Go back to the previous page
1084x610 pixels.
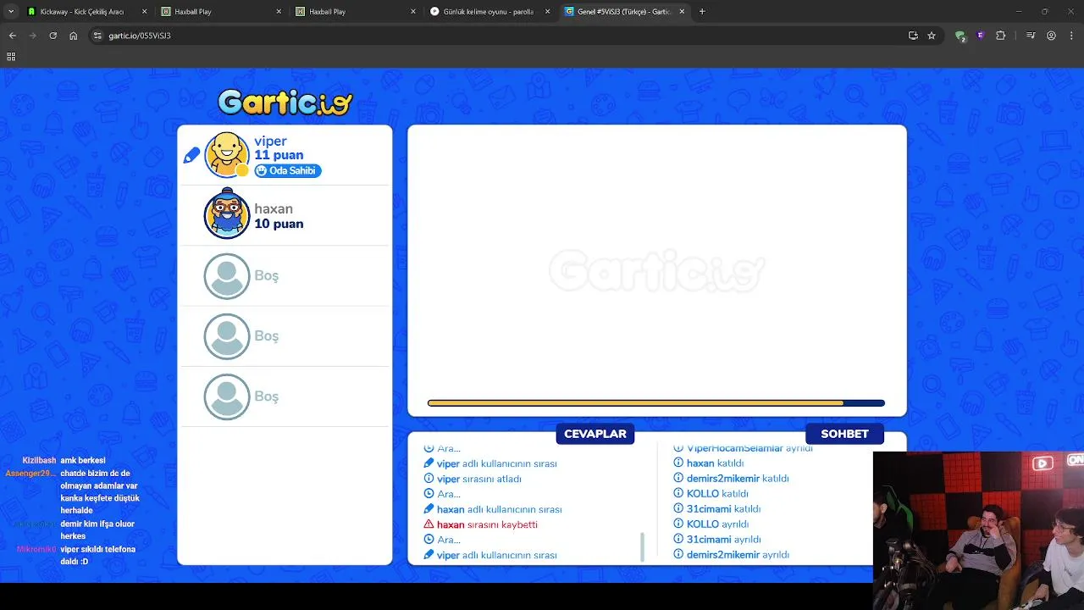[x=12, y=36]
